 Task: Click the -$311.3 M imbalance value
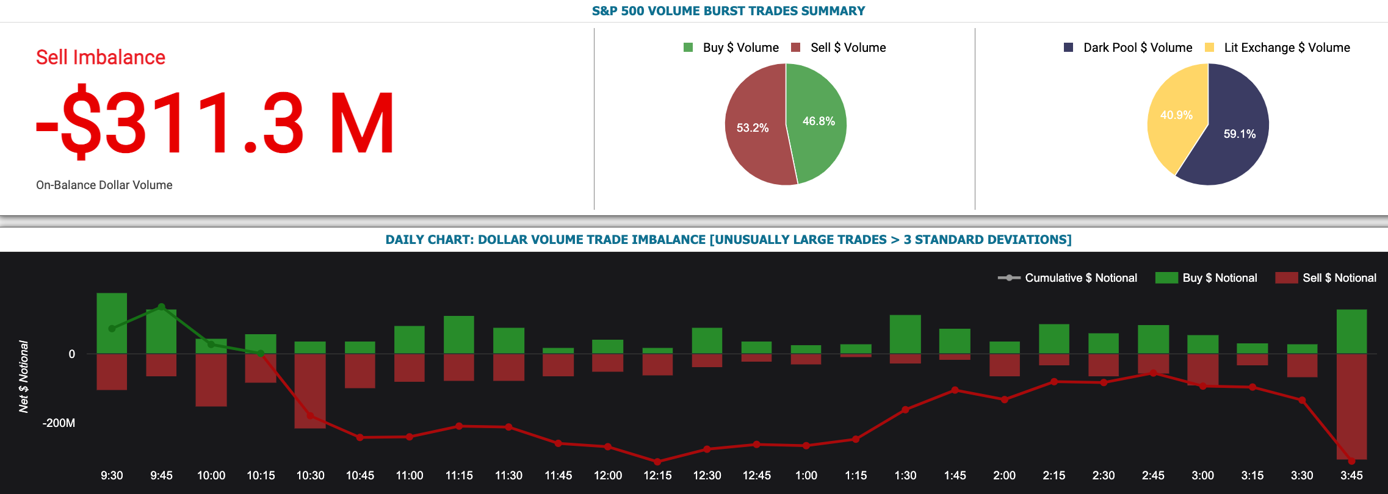215,123
